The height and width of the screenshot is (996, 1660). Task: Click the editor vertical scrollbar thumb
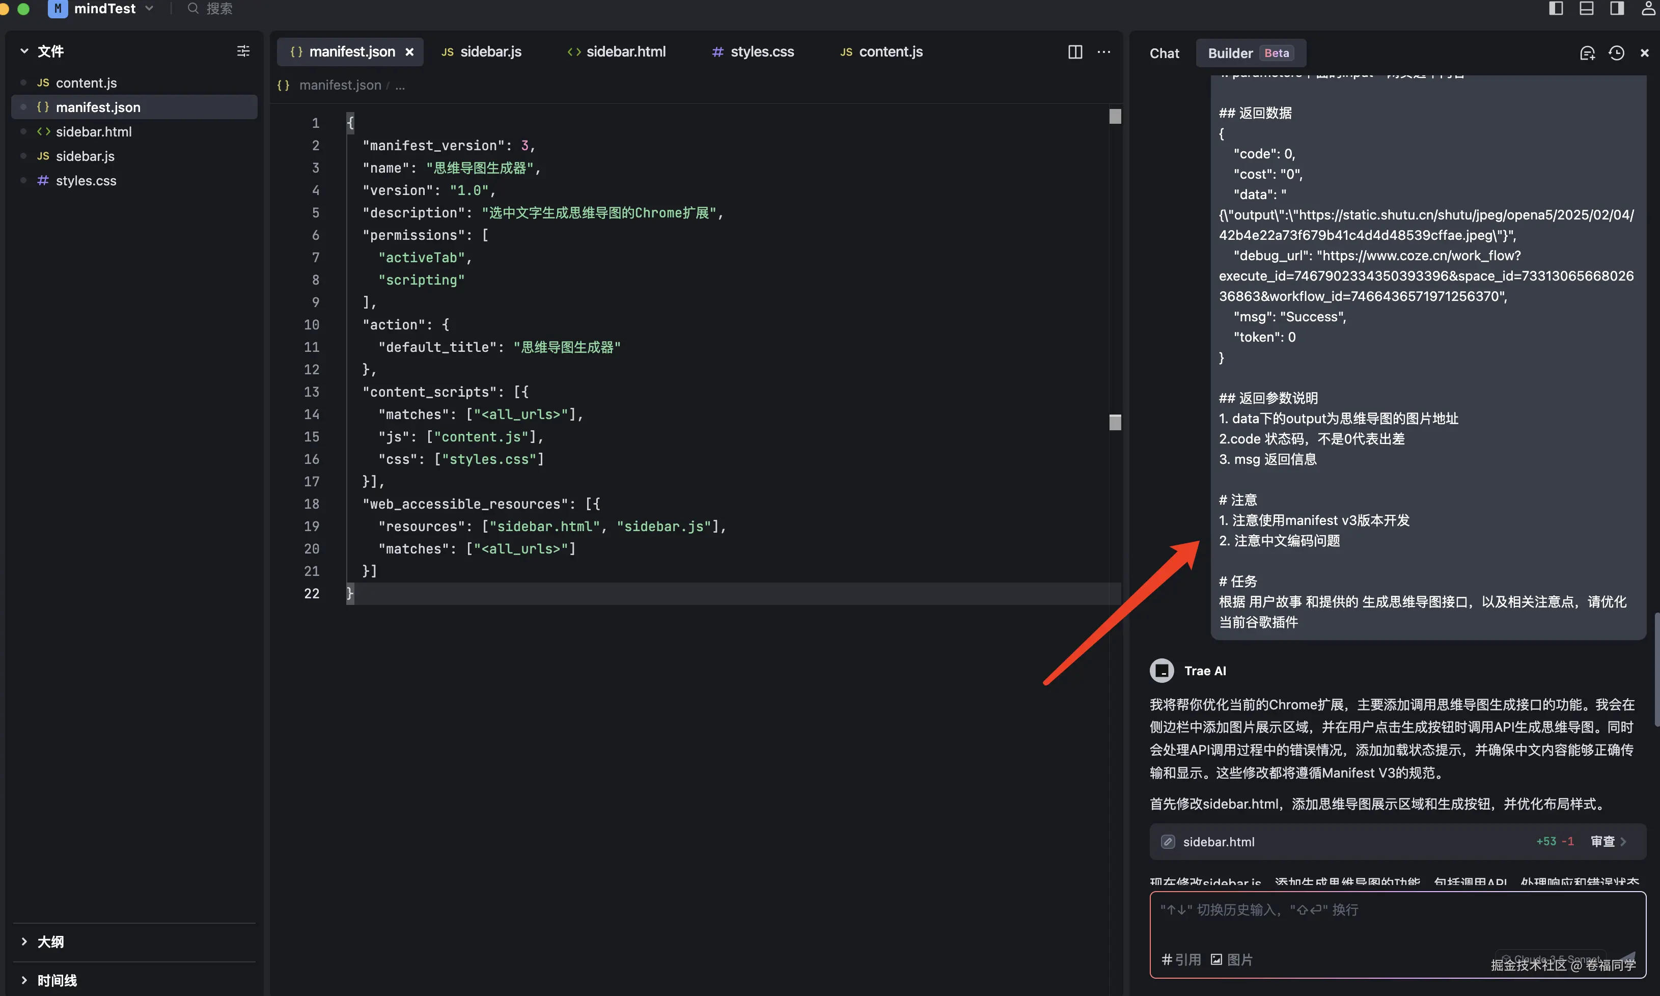pyautogui.click(x=1115, y=117)
